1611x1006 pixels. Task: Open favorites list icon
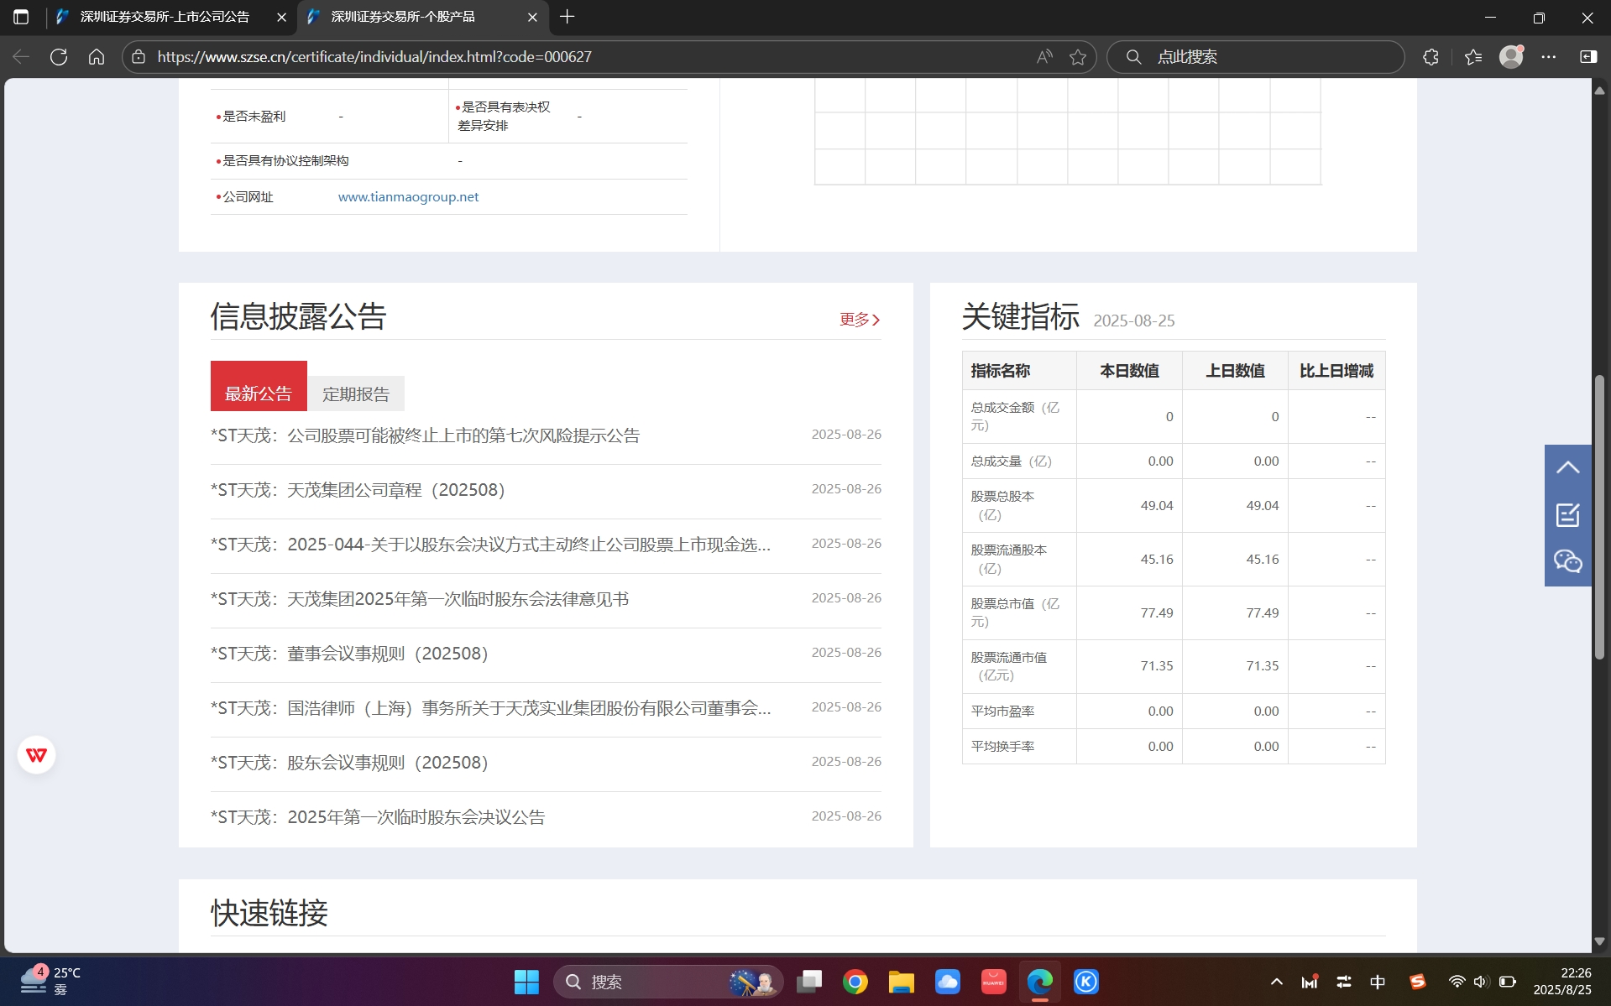[x=1473, y=57]
